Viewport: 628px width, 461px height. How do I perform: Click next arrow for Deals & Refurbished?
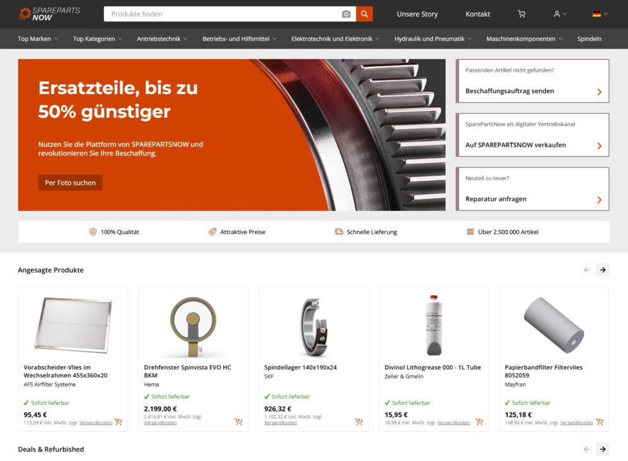(x=602, y=450)
